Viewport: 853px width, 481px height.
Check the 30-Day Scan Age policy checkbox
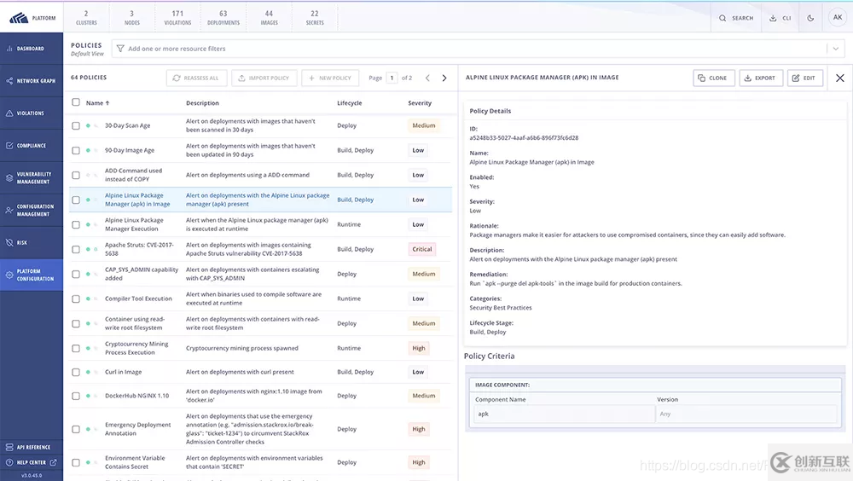(x=76, y=125)
